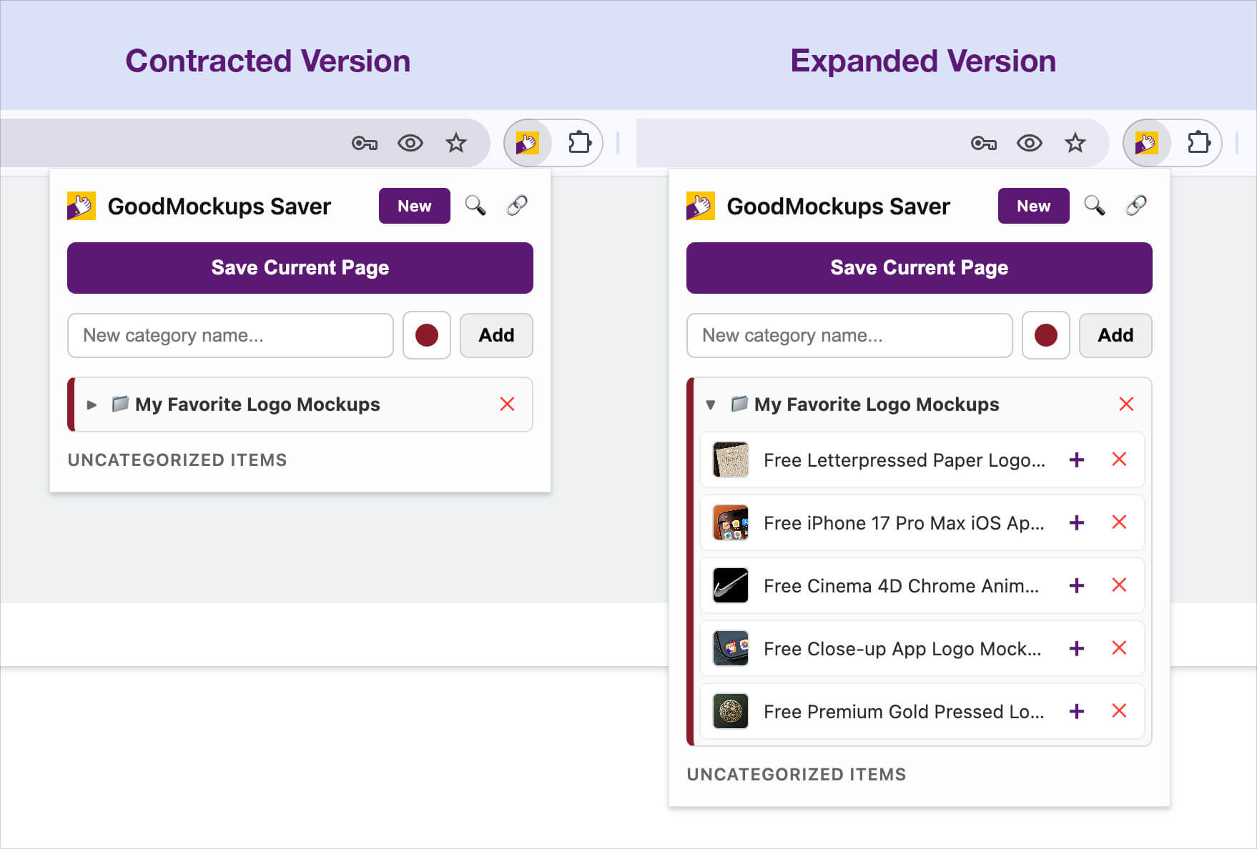
Task: Bookmark star in expanded version address bar
Action: click(x=1075, y=143)
